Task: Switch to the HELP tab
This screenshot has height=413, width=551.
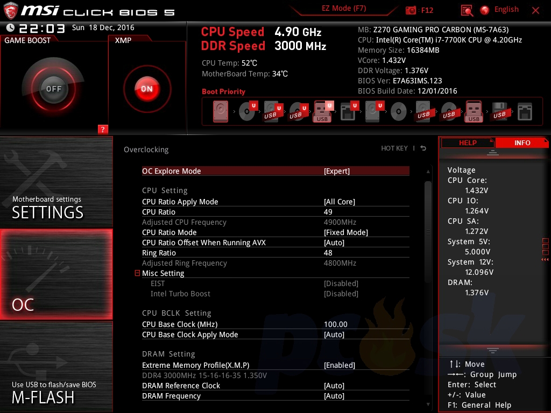Action: point(468,143)
